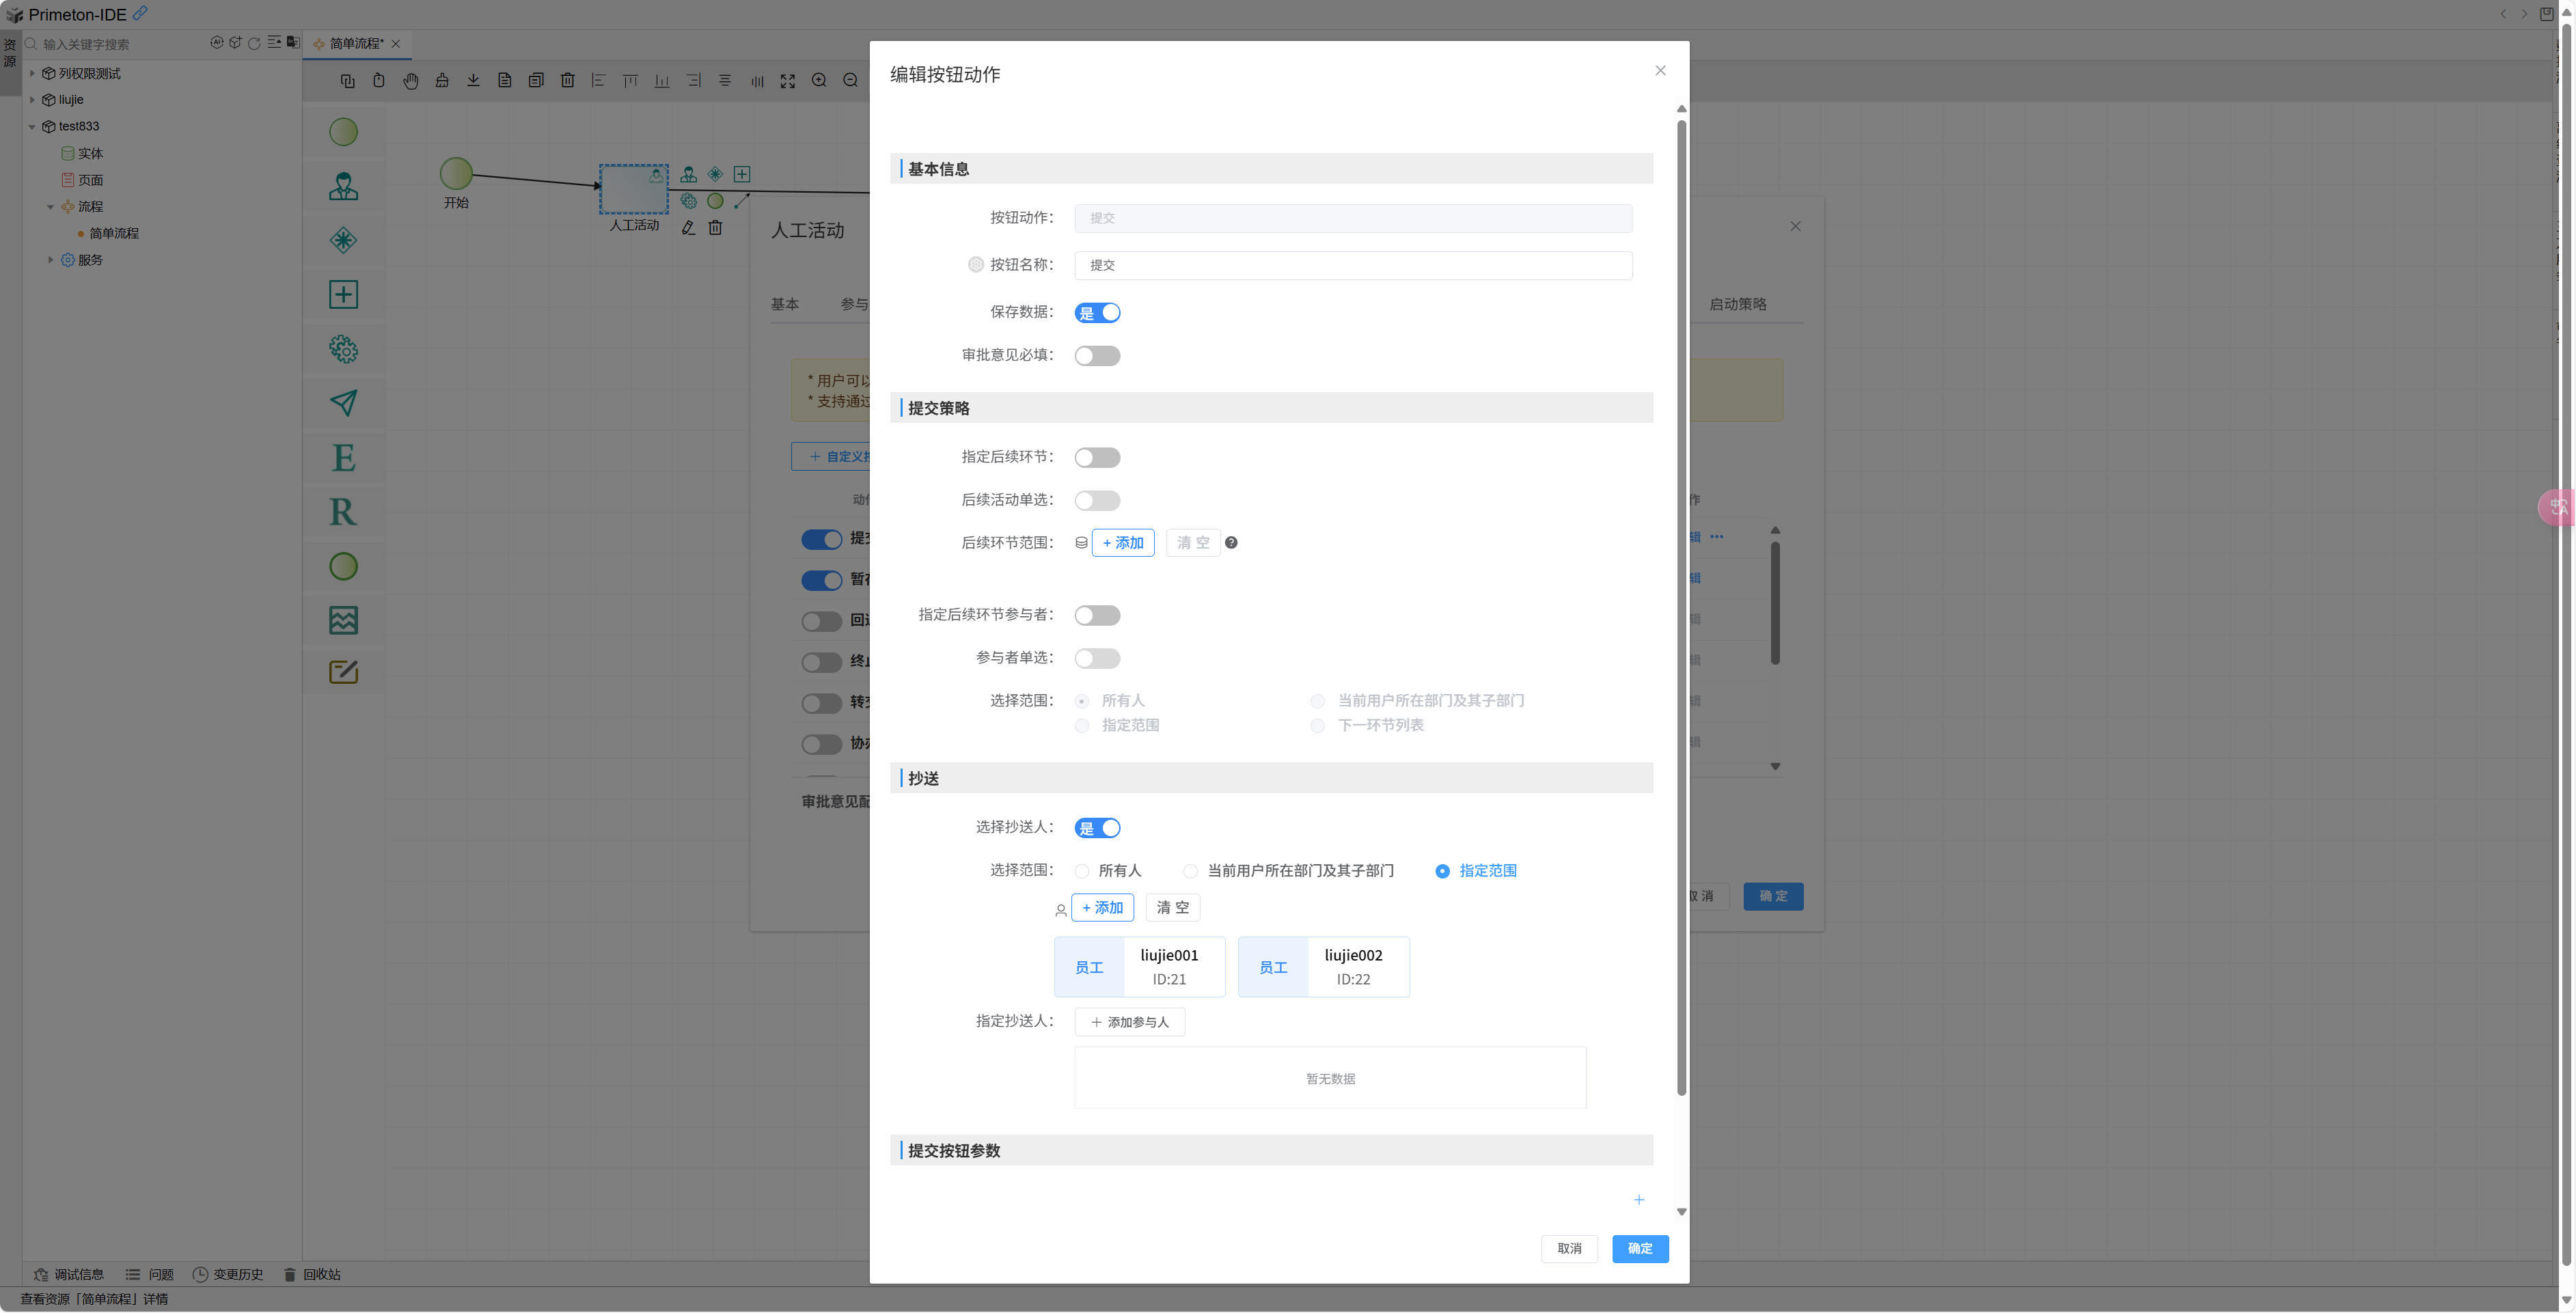Image resolution: width=2576 pixels, height=1313 pixels.
Task: Expand the 服务 tree node
Action: 51,260
